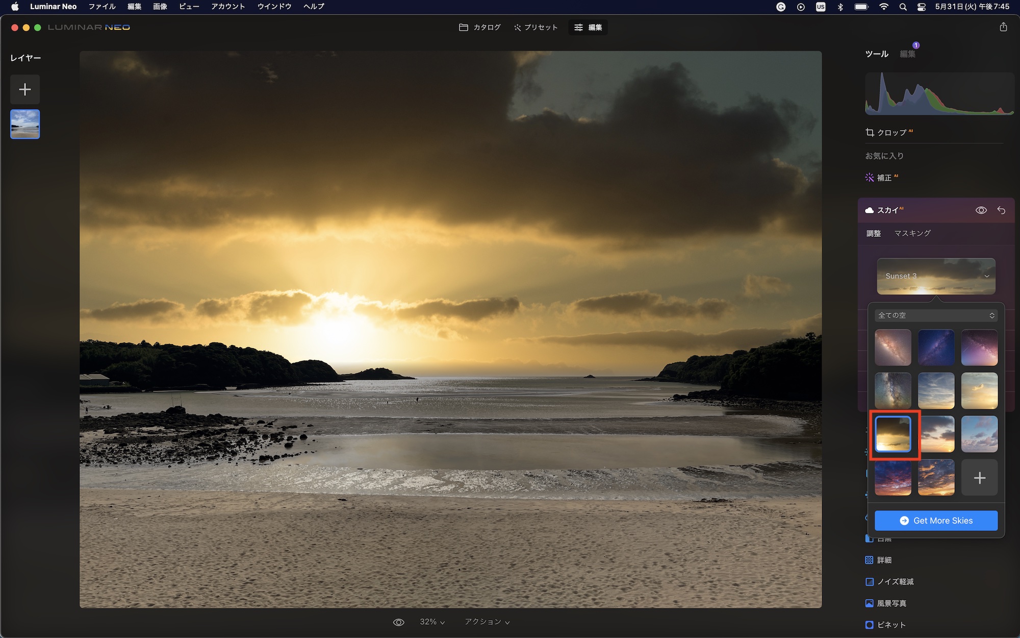
Task: Switch to the カタログ catalog tab
Action: [479, 28]
